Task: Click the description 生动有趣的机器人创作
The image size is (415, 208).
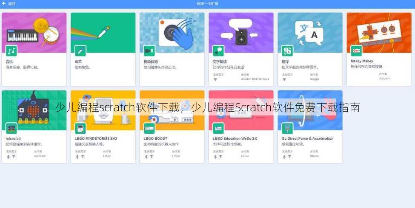Action: click(x=161, y=144)
